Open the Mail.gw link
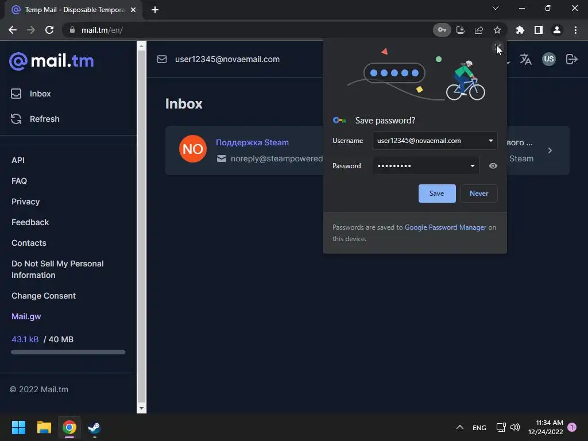 [x=26, y=316]
